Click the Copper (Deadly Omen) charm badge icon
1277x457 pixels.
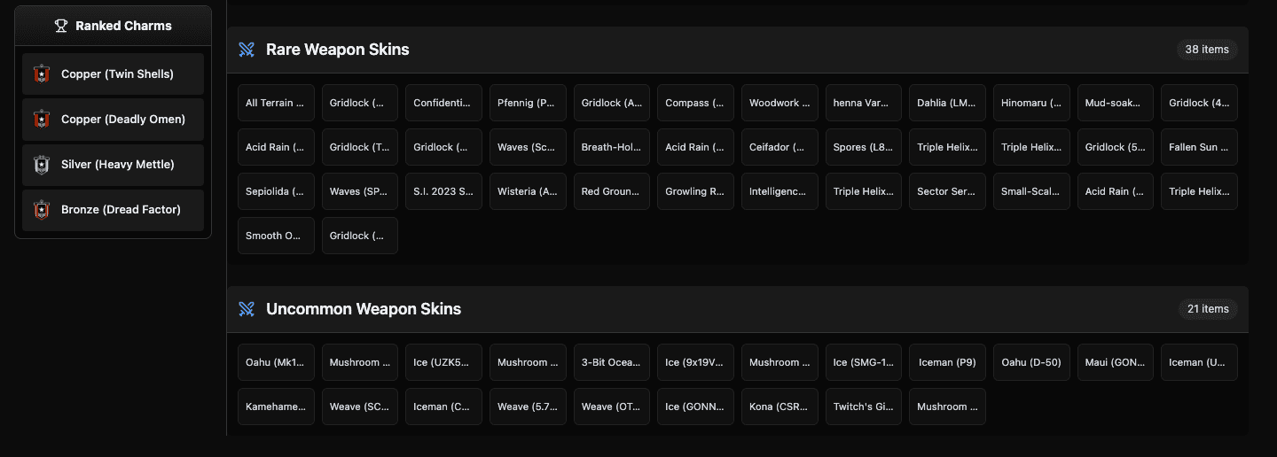coord(41,120)
